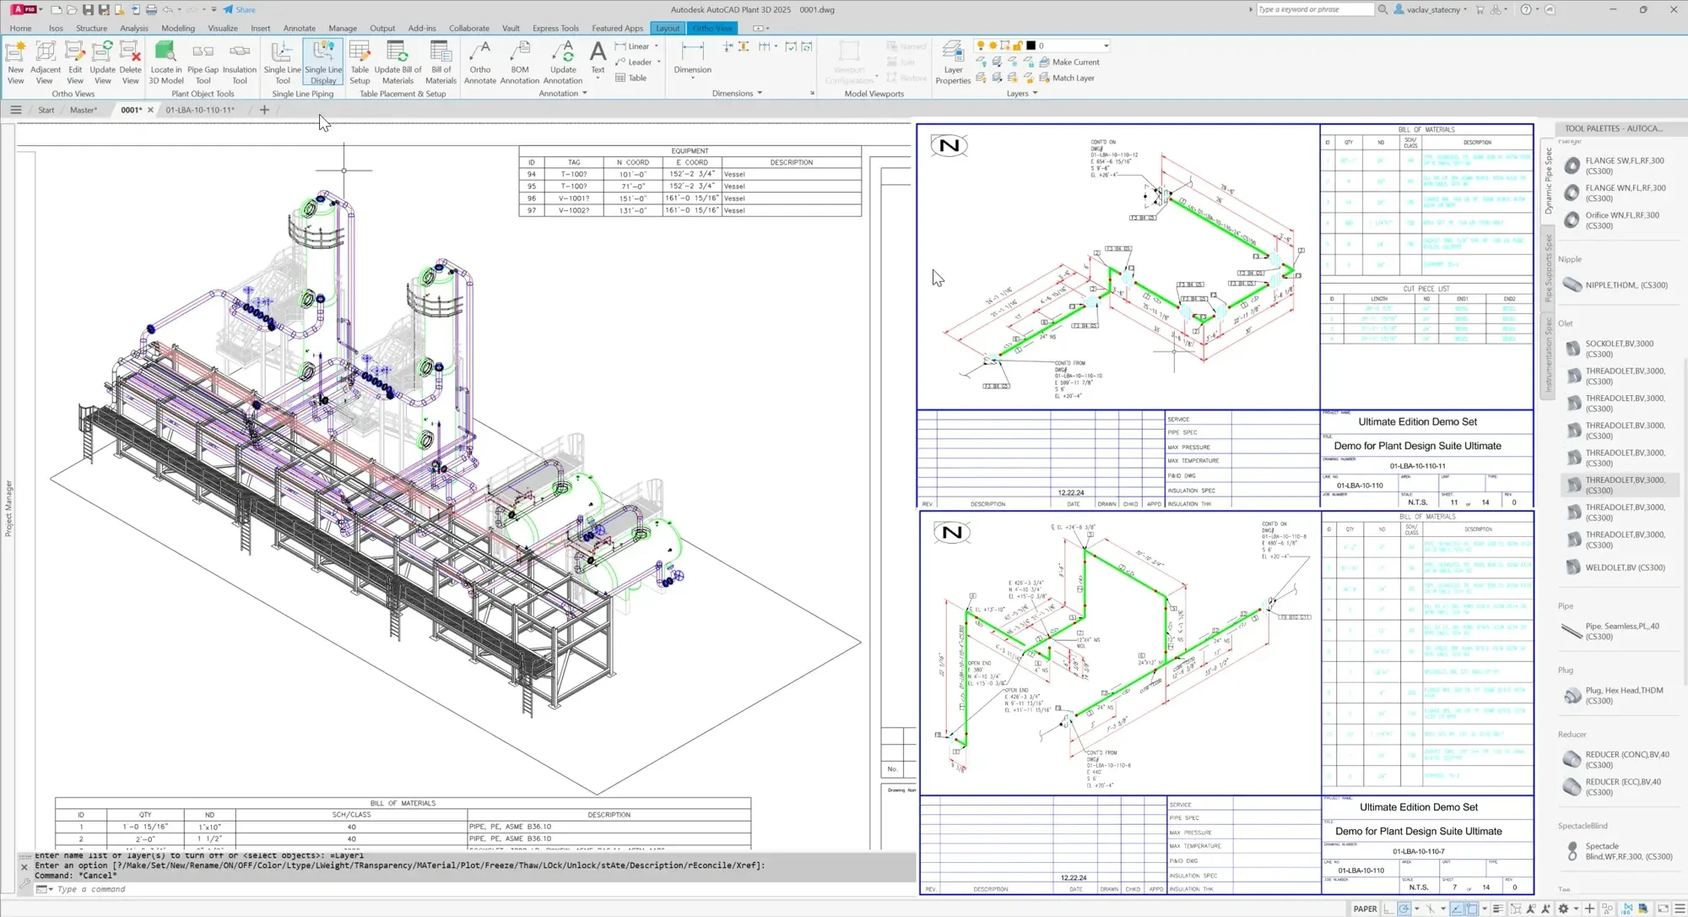Add a new drawing tab
1688x917 pixels.
click(264, 110)
